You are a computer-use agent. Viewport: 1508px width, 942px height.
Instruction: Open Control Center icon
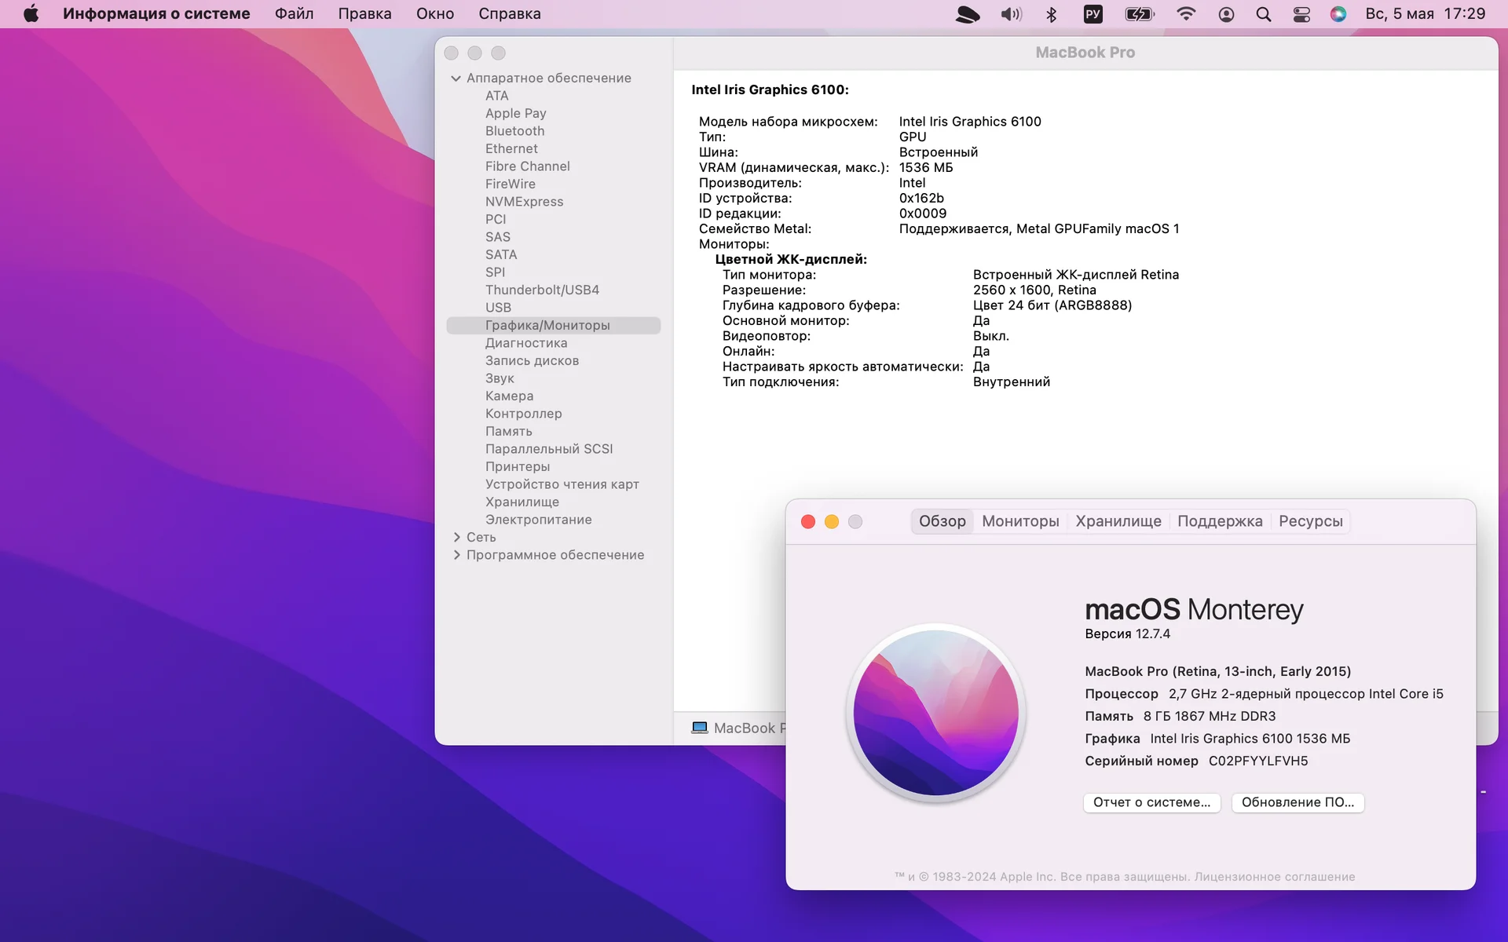tap(1301, 14)
